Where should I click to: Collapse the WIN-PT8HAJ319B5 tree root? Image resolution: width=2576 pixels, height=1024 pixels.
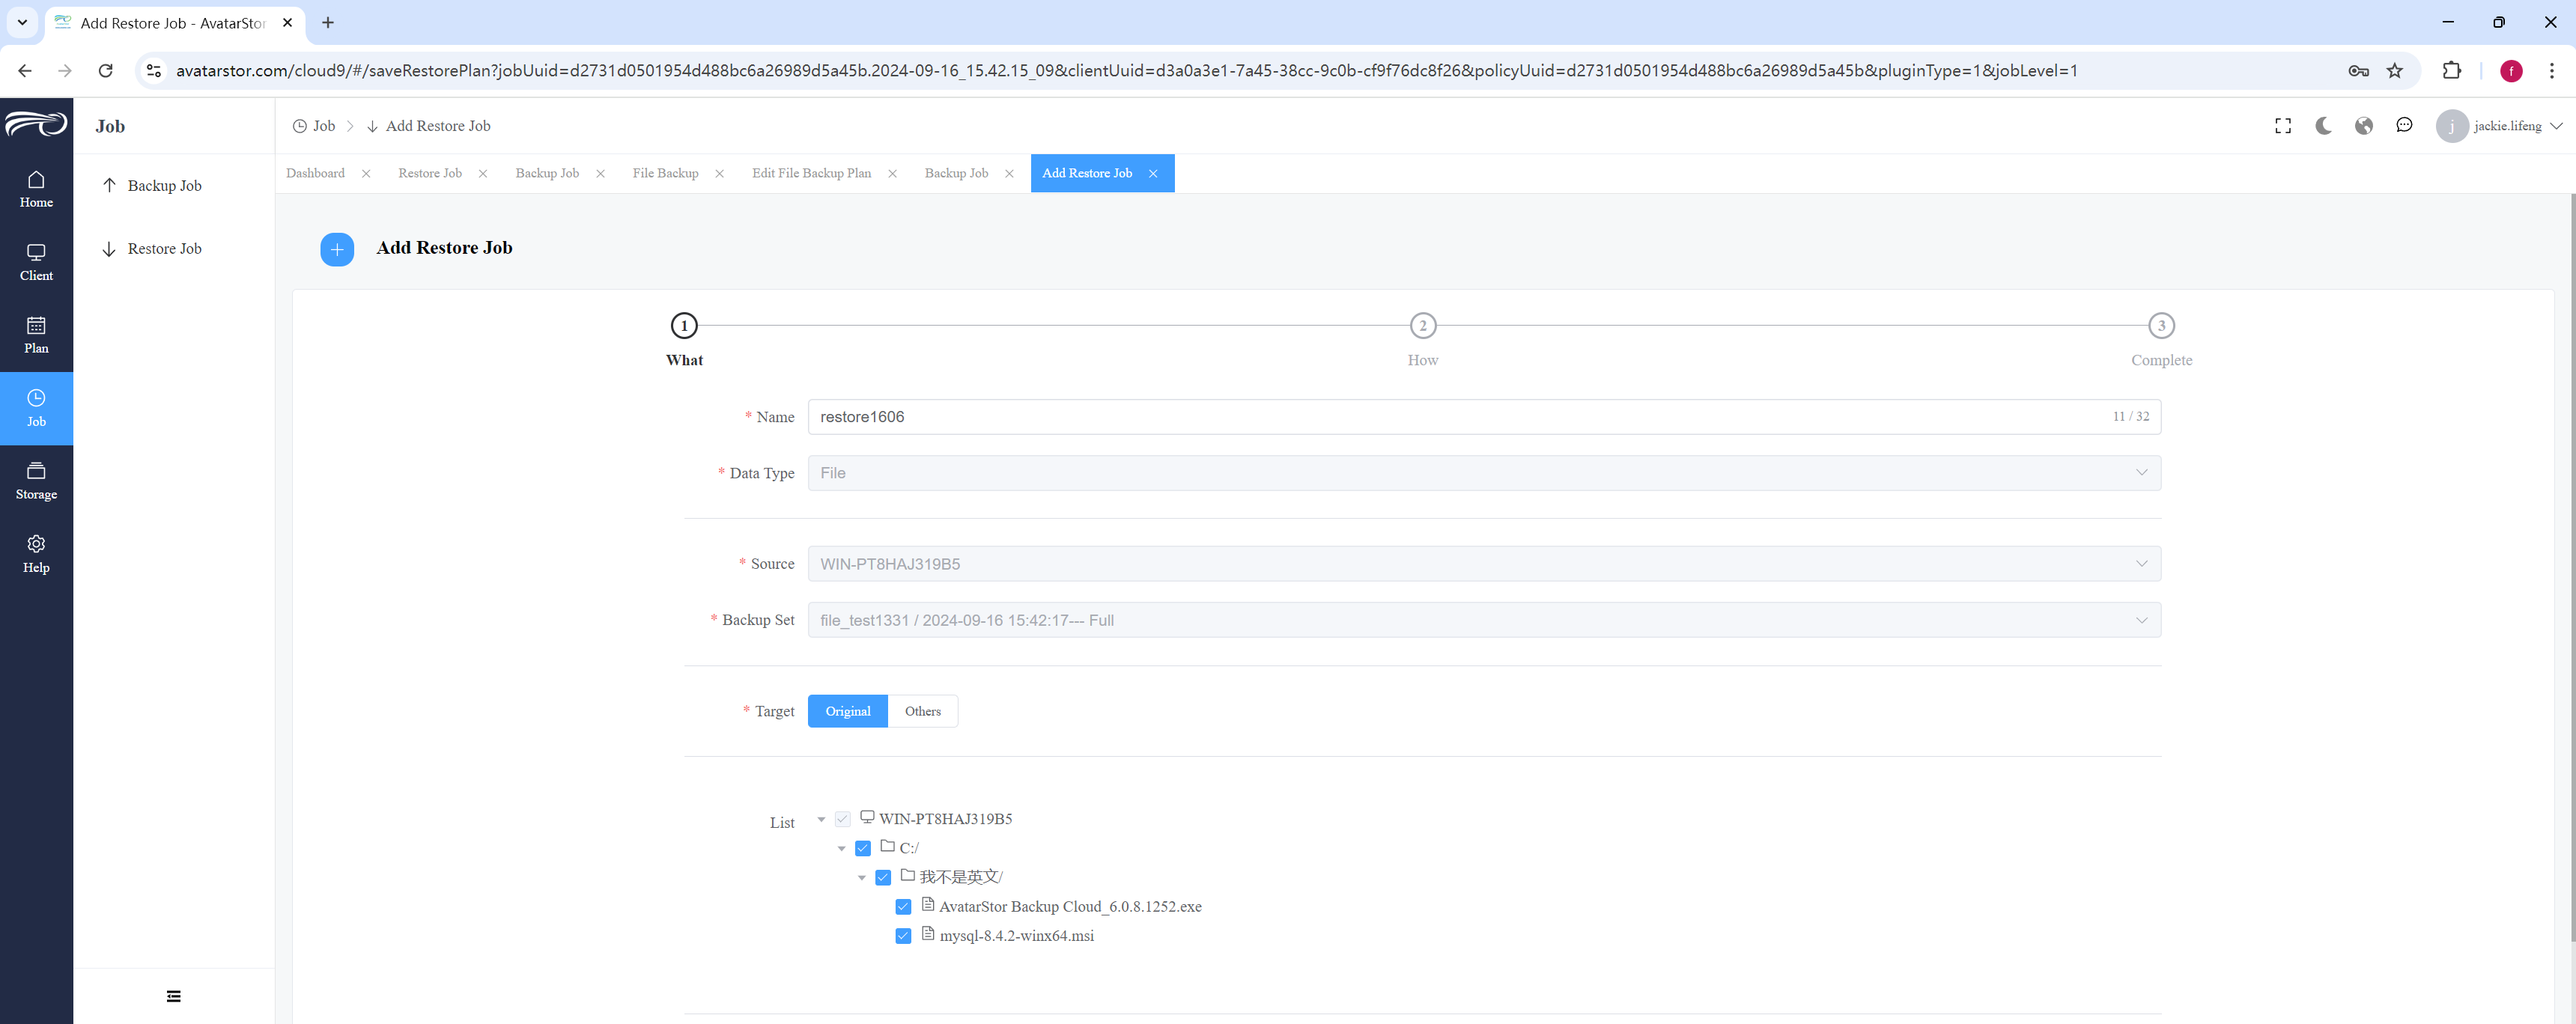tap(821, 820)
